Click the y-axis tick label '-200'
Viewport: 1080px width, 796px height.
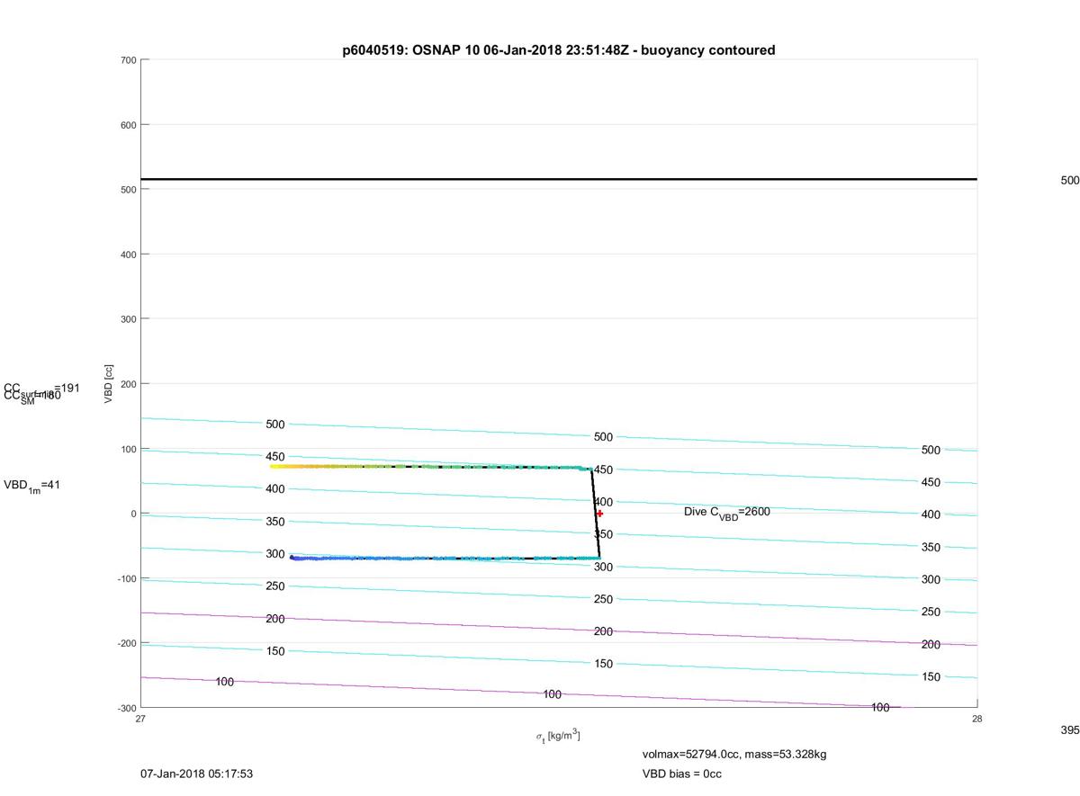pyautogui.click(x=126, y=643)
